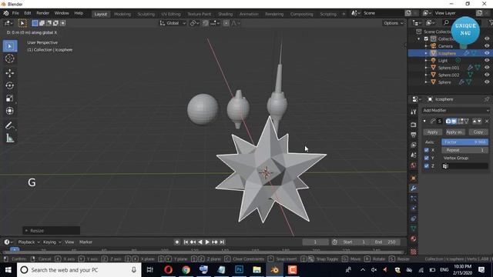Hide the Icosphere in the outliner
Image resolution: width=493 pixels, height=277 pixels.
[x=487, y=53]
